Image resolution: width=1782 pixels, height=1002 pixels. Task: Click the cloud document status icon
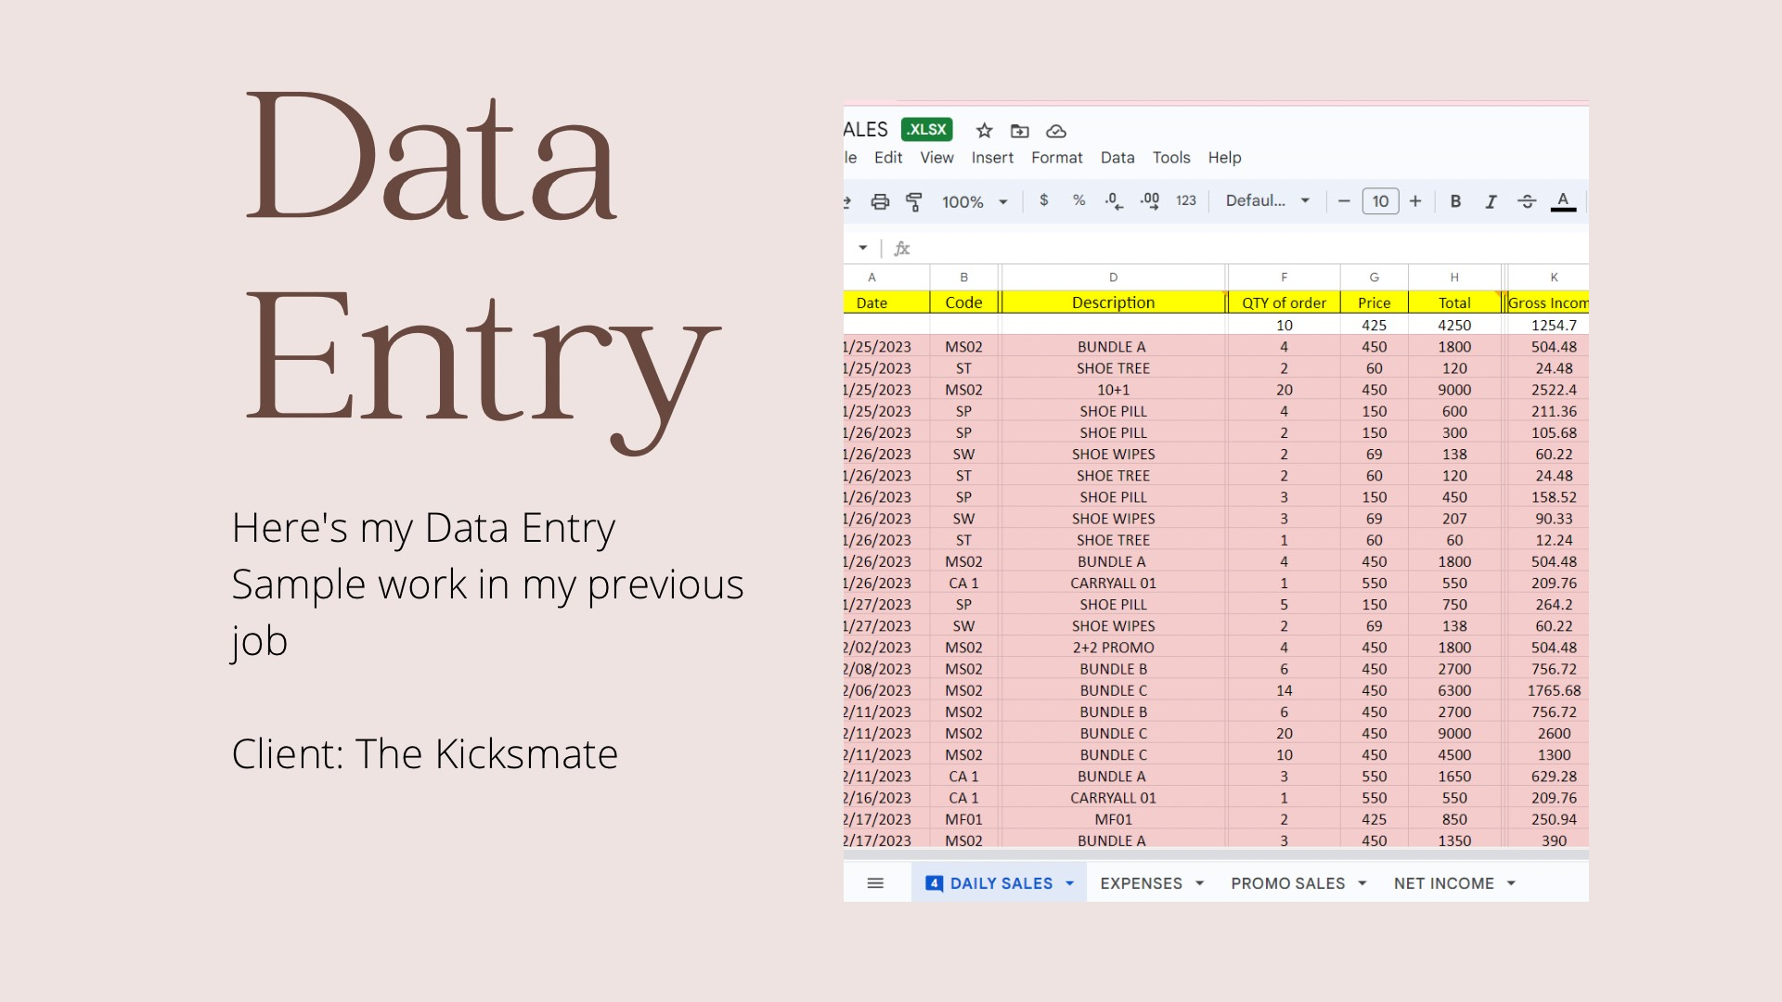click(1056, 131)
